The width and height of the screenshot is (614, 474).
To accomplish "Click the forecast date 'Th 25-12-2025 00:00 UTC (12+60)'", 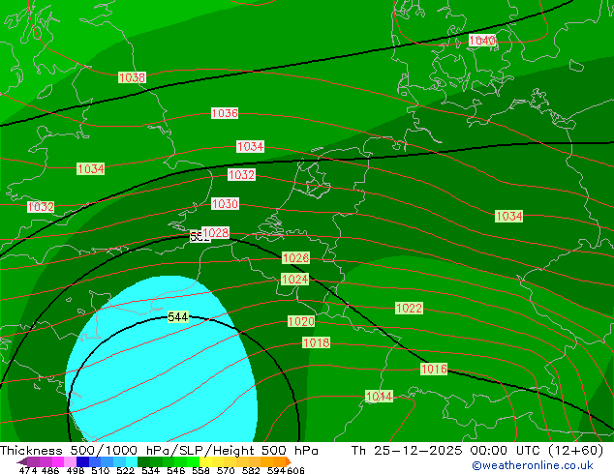I will 477,451.
